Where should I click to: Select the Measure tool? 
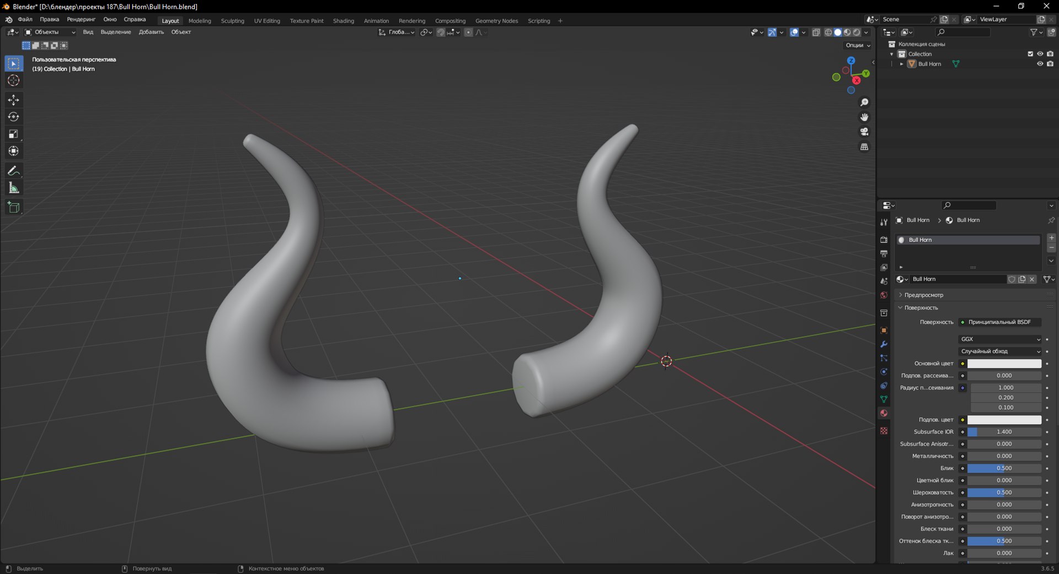(x=14, y=188)
